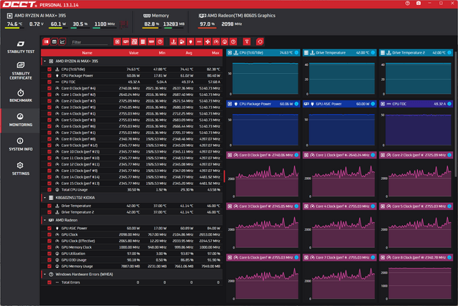458x306 pixels.
Task: Open the System Info section
Action: tap(21, 145)
